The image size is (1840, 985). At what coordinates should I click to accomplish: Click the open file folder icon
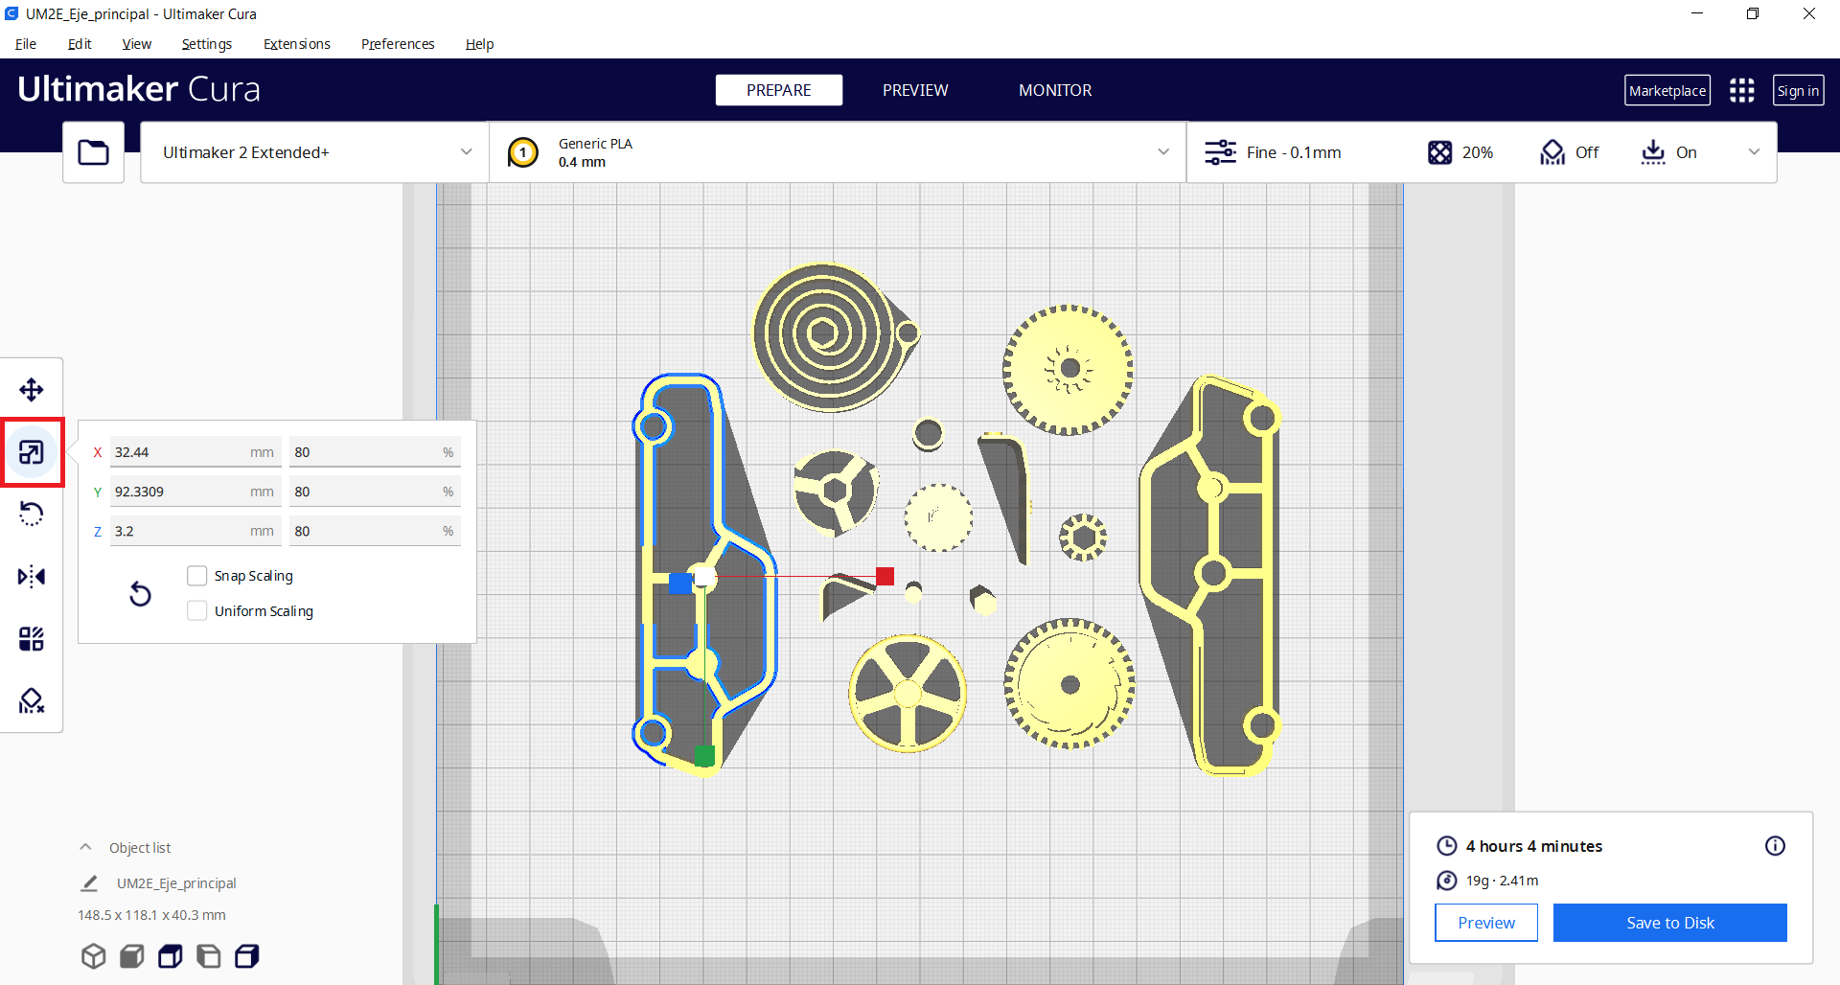tap(93, 152)
